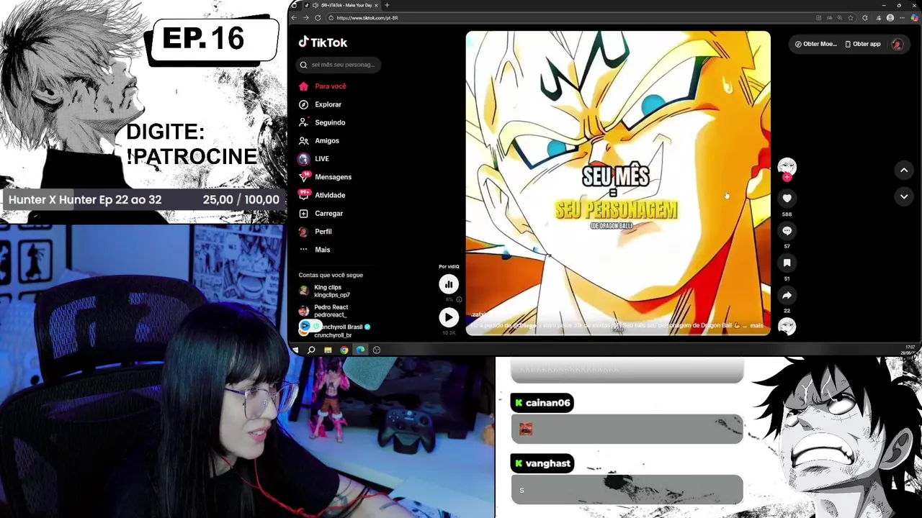Click the spinning sound disc
This screenshot has height=518, width=922.
(x=787, y=326)
